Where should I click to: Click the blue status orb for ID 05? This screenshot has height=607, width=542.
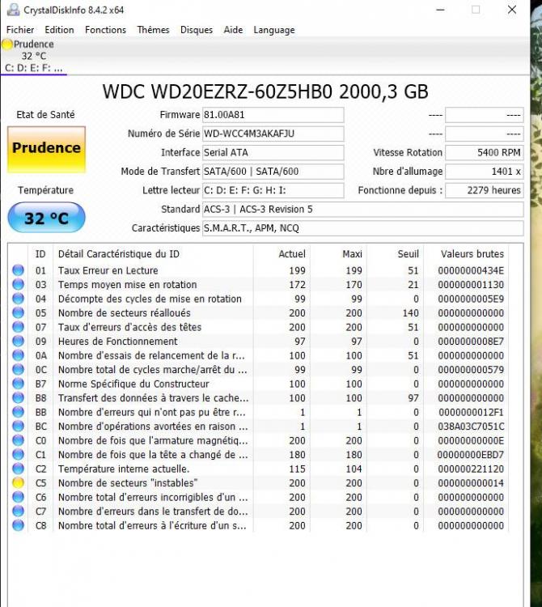(x=18, y=312)
